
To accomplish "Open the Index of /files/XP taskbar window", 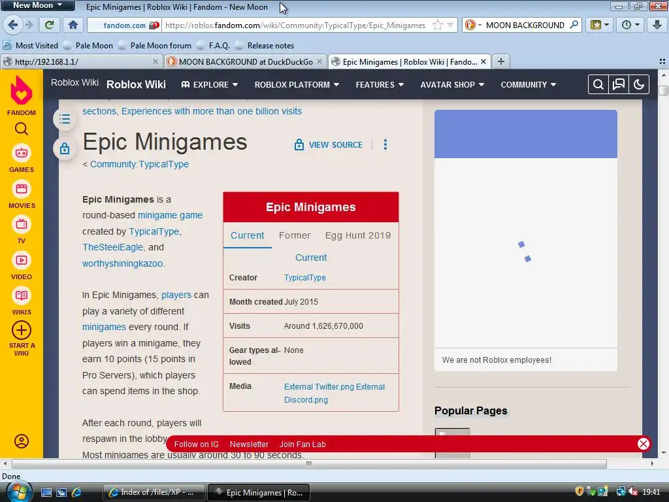I will [x=154, y=492].
